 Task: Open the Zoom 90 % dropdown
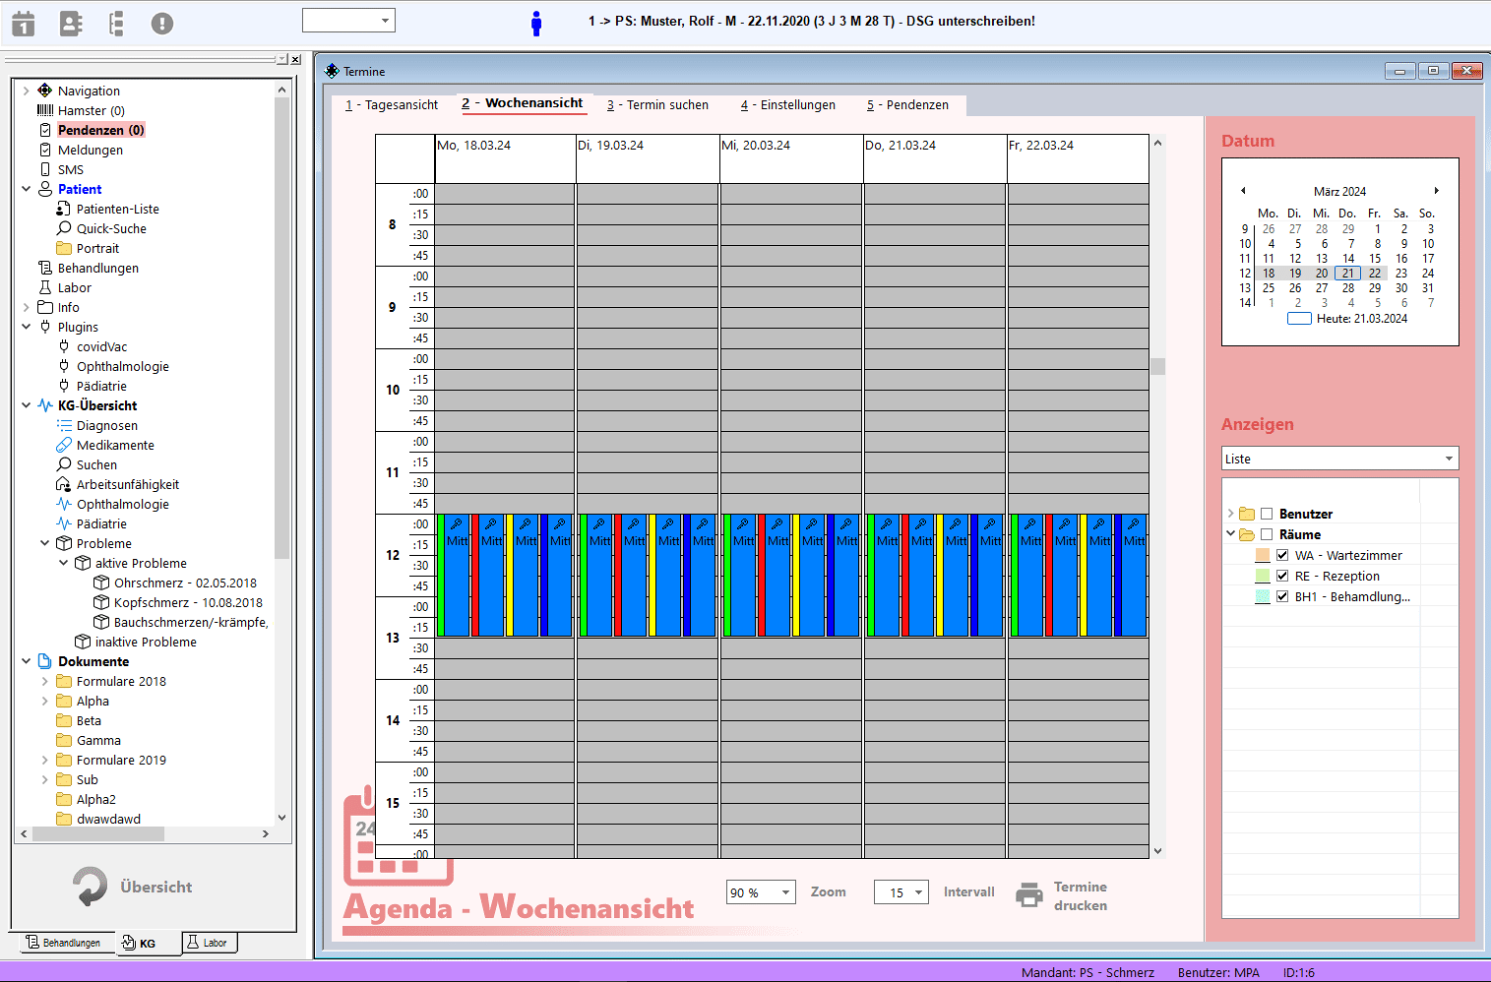pos(760,892)
